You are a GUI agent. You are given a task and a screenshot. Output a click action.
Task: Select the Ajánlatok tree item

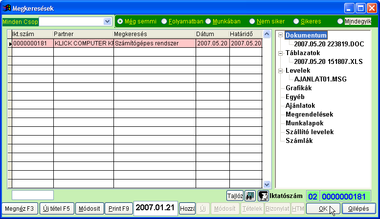pyautogui.click(x=300, y=106)
